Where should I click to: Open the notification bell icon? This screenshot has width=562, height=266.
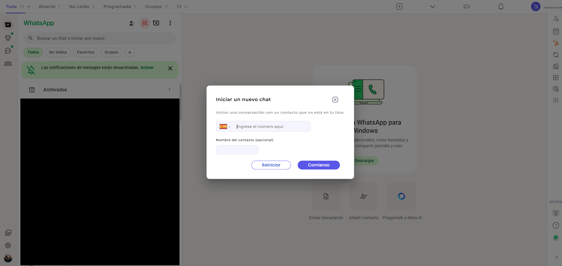point(501,6)
